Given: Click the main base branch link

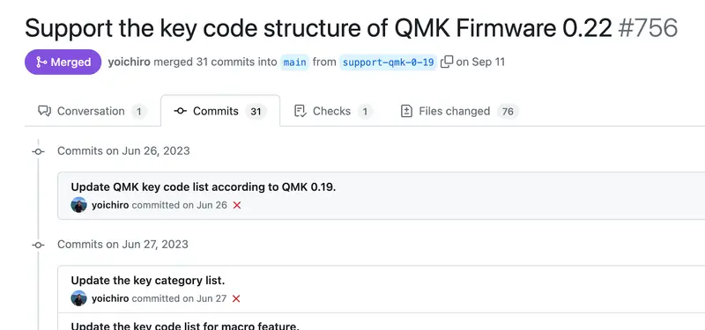Looking at the screenshot, I should click(x=295, y=62).
